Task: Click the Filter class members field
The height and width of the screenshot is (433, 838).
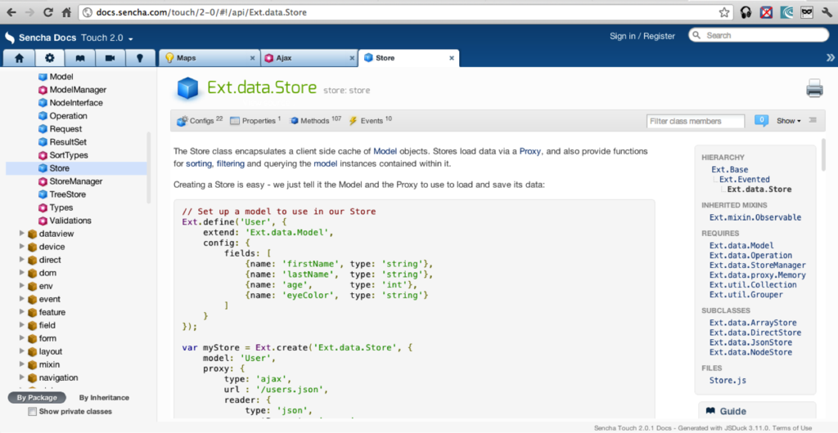Action: point(696,121)
